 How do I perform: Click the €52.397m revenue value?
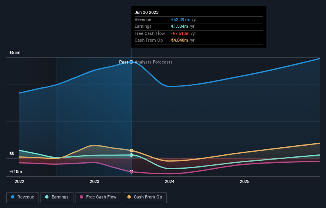(181, 19)
